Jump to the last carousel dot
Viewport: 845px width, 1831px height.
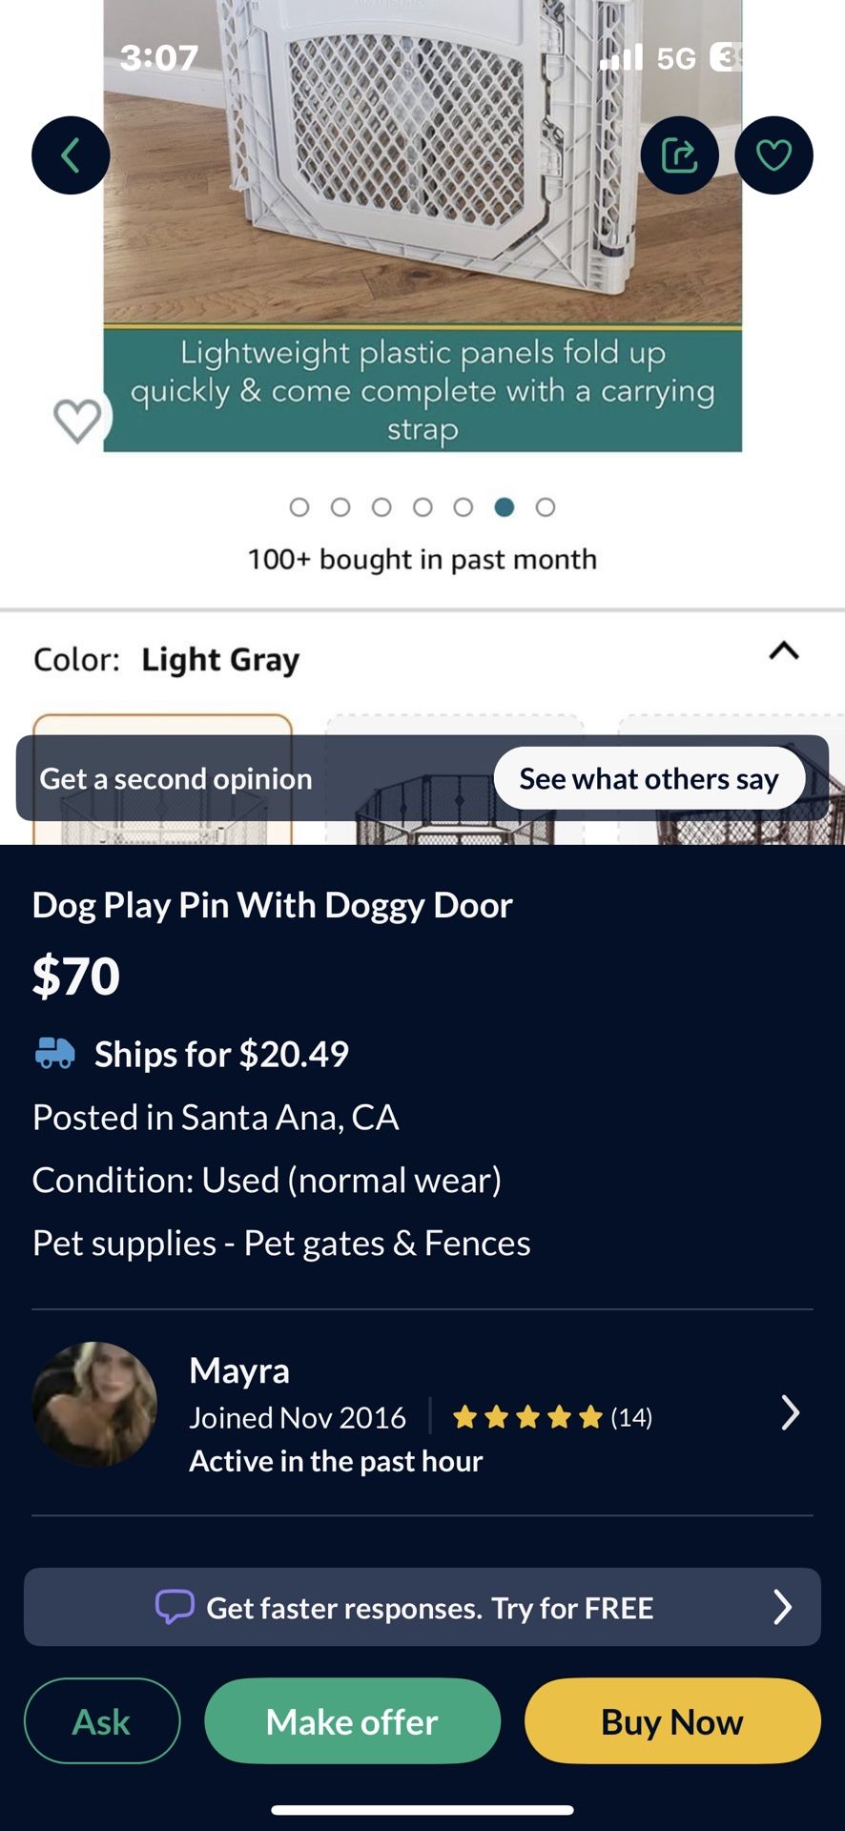pyautogui.click(x=546, y=507)
